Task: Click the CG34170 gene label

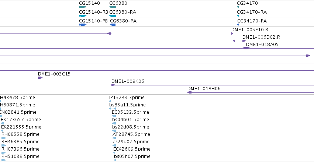Action: 247,3
